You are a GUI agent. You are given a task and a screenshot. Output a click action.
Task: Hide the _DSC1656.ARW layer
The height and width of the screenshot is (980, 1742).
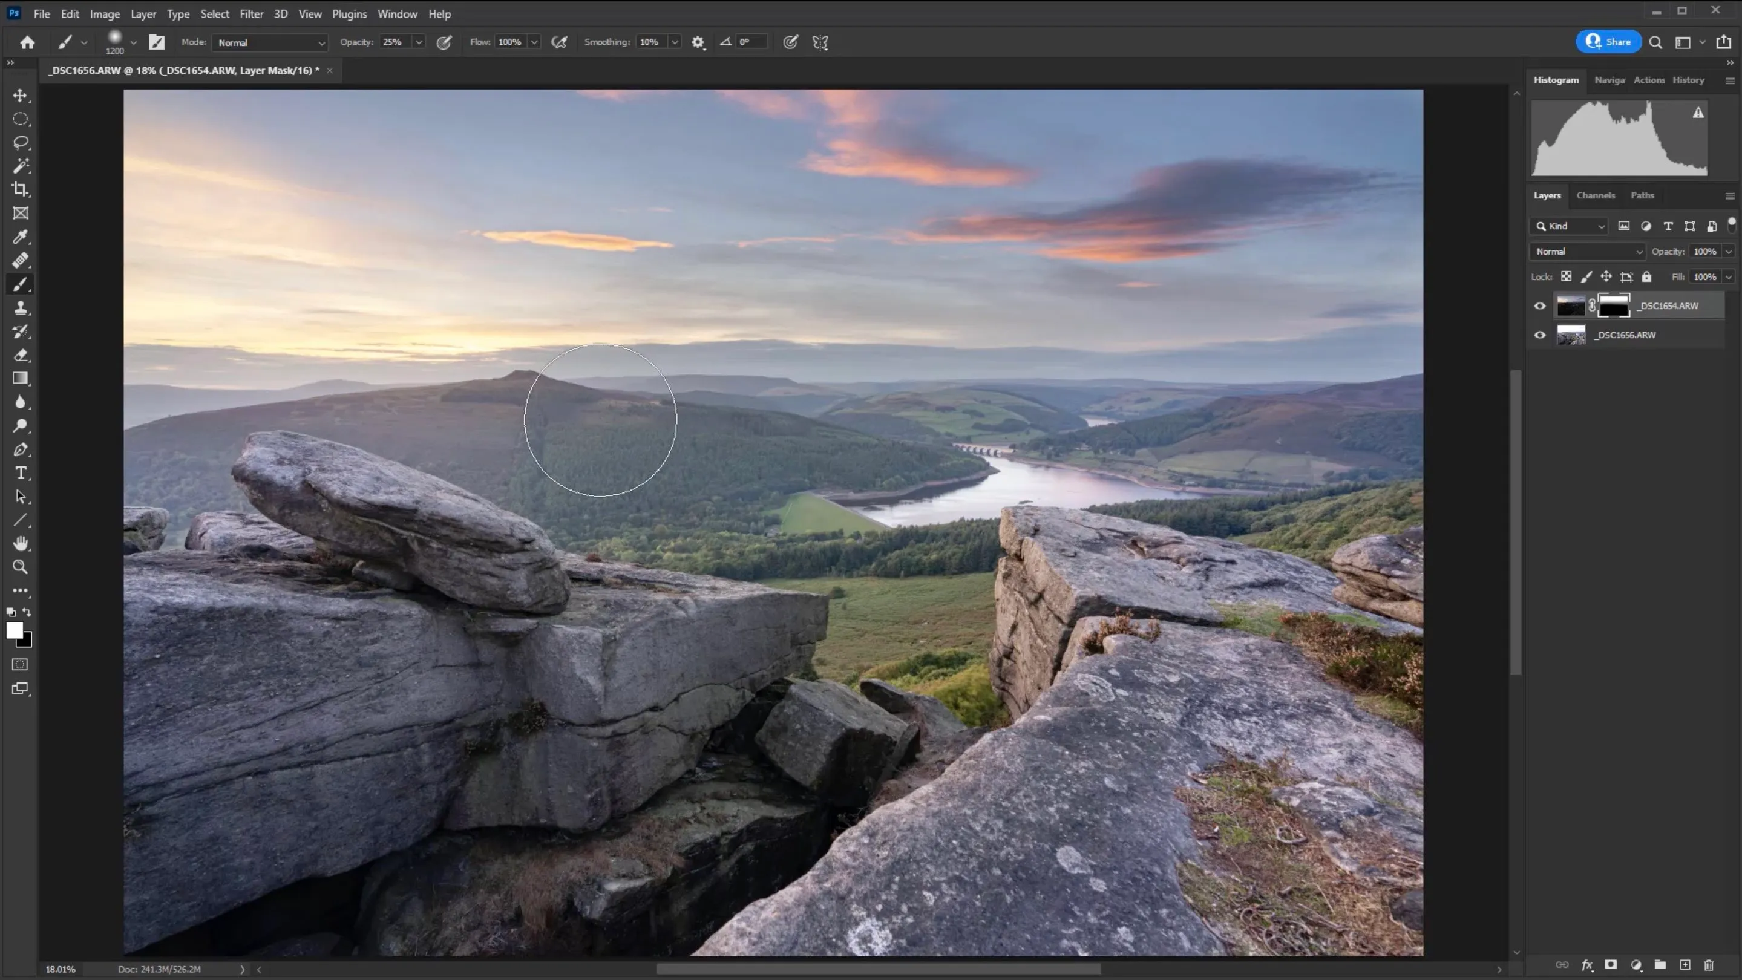1540,335
